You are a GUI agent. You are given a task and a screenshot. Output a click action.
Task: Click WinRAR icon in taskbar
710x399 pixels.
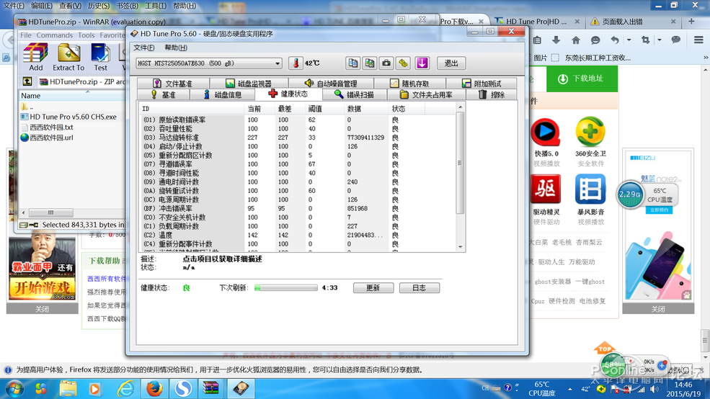tap(211, 389)
